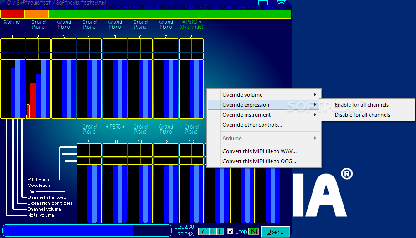Click Grand Piano label above channel 7

pyautogui.click(x=166, y=24)
